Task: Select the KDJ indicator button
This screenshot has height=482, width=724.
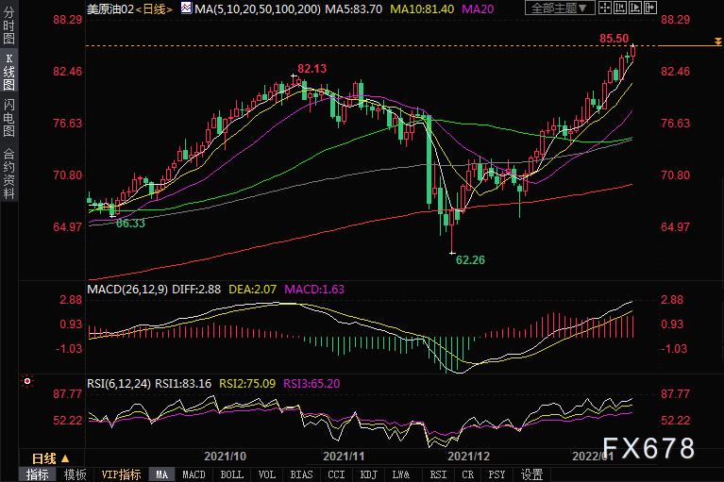Action: click(x=368, y=474)
